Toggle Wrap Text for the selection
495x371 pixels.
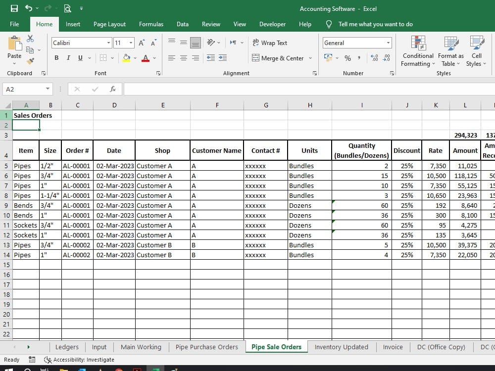pos(270,43)
